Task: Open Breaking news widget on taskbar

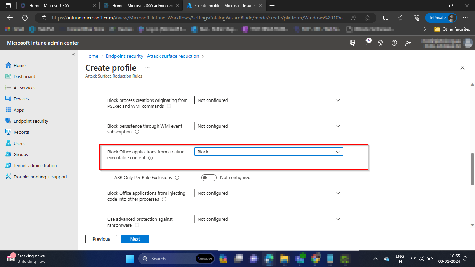Action: tap(26, 259)
